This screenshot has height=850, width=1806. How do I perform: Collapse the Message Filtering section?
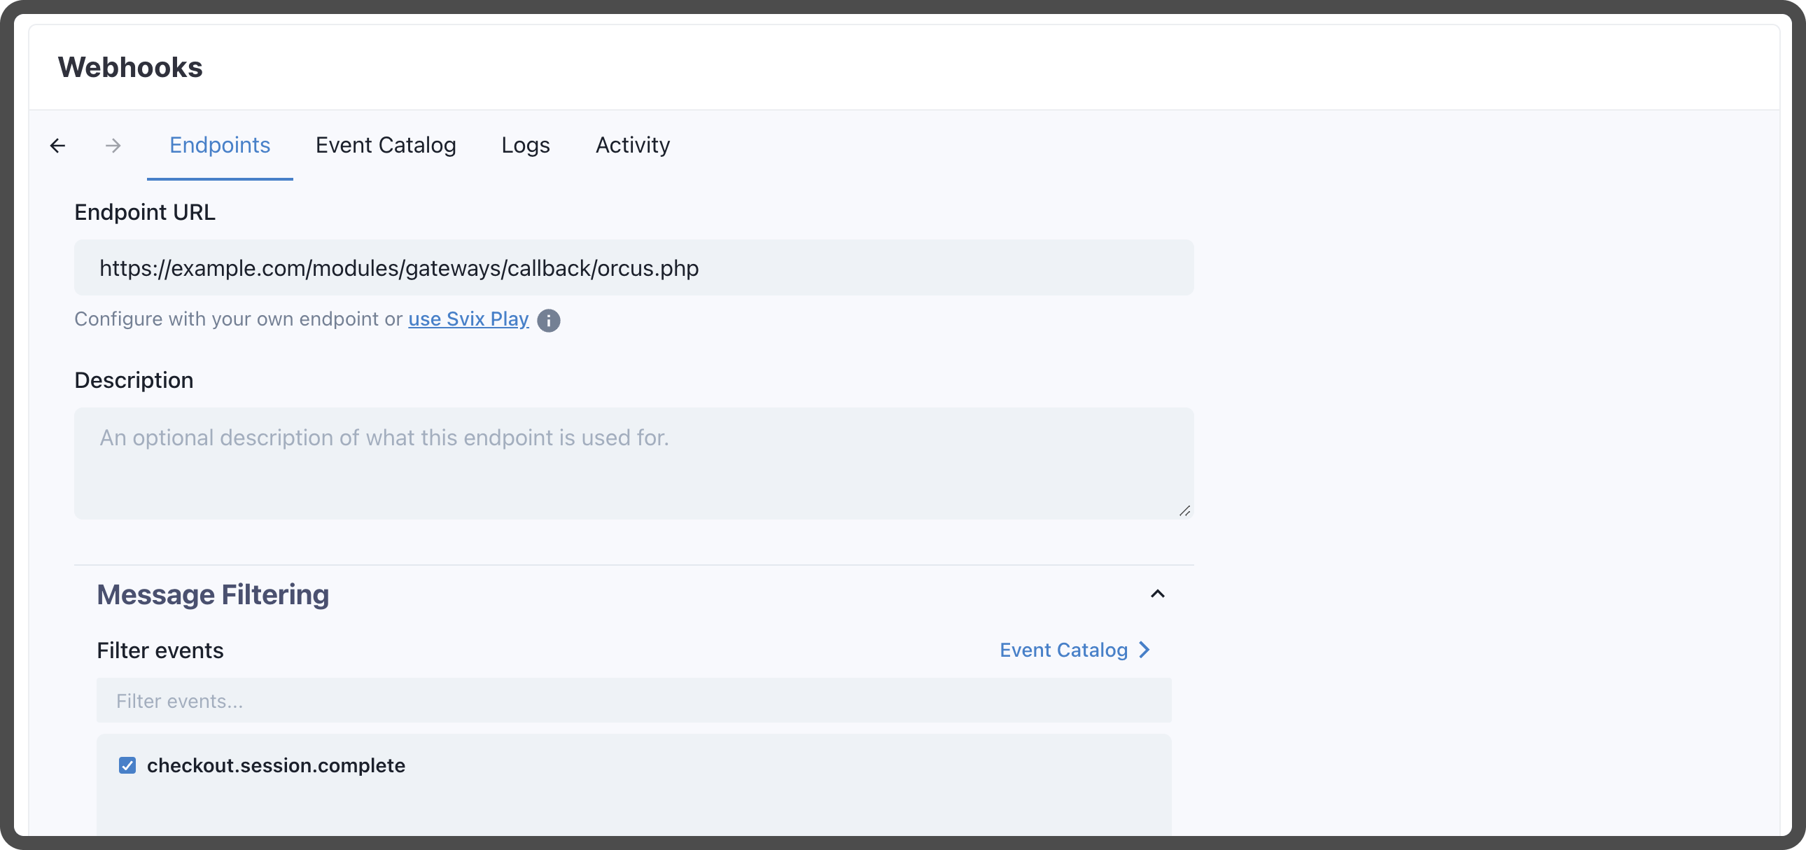coord(1158,594)
